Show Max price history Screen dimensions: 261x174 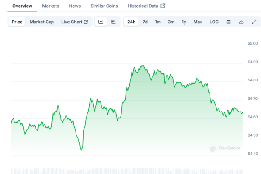tap(198, 22)
